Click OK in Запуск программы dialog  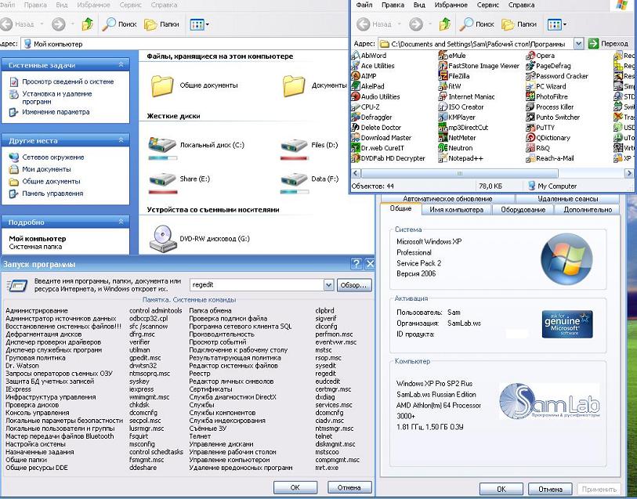coord(295,487)
